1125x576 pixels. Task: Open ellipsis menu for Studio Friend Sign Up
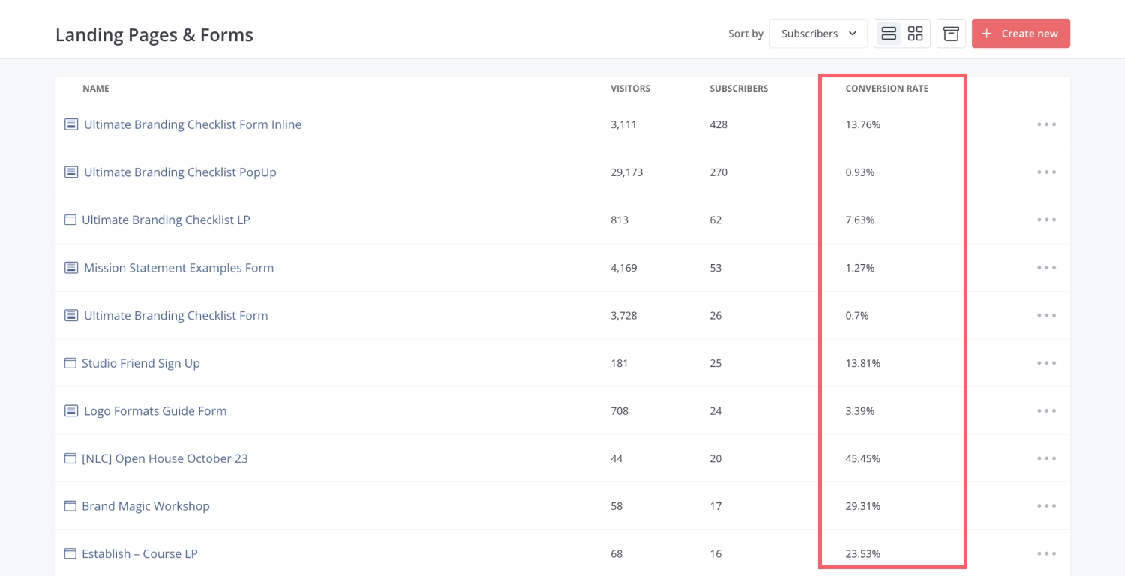1046,363
